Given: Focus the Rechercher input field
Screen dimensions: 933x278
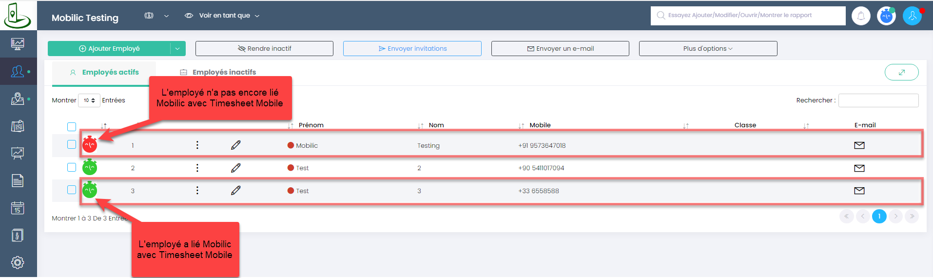Looking at the screenshot, I should (x=878, y=100).
